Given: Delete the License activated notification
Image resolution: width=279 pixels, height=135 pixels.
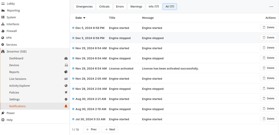Looking at the screenshot, I should (268, 68).
